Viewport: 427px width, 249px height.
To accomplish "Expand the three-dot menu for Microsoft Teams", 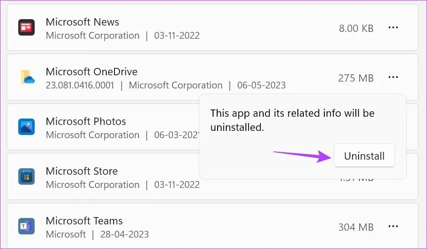I will (393, 227).
